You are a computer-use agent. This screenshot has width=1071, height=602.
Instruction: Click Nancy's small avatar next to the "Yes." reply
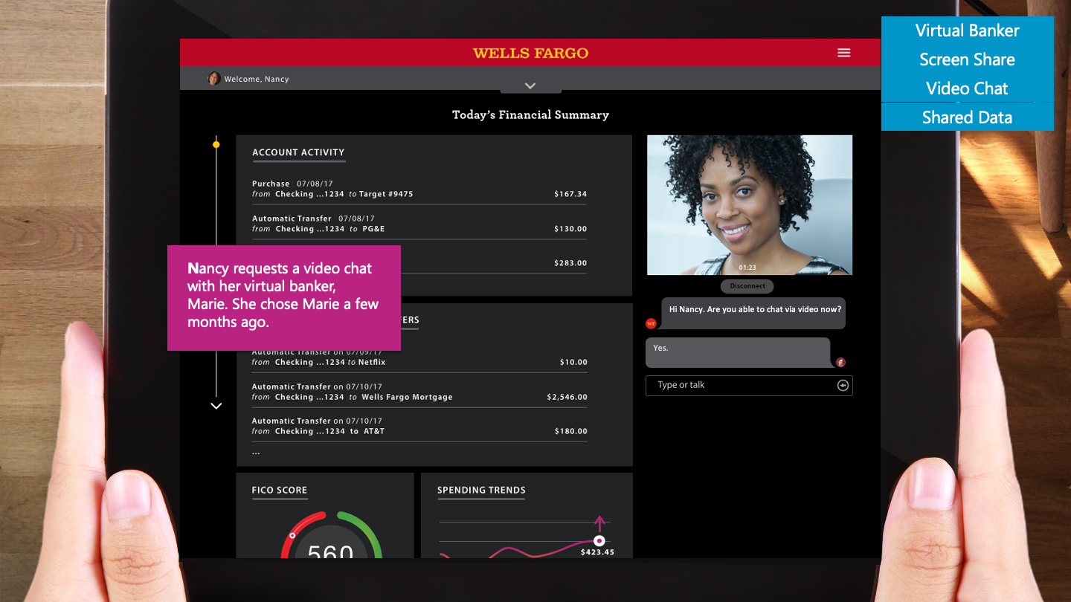(840, 362)
